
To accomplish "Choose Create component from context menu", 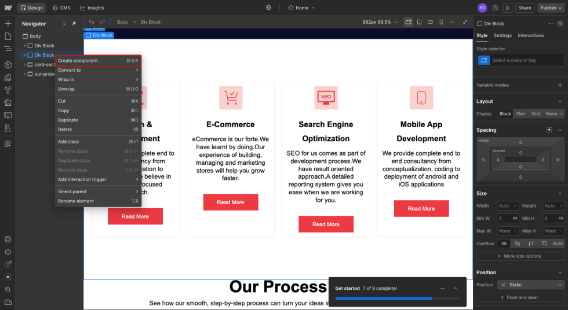I will (98, 61).
